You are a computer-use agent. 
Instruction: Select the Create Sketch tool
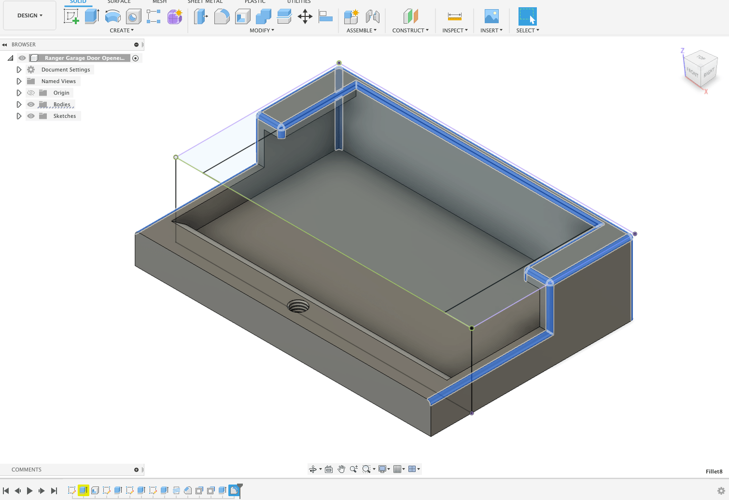point(71,16)
